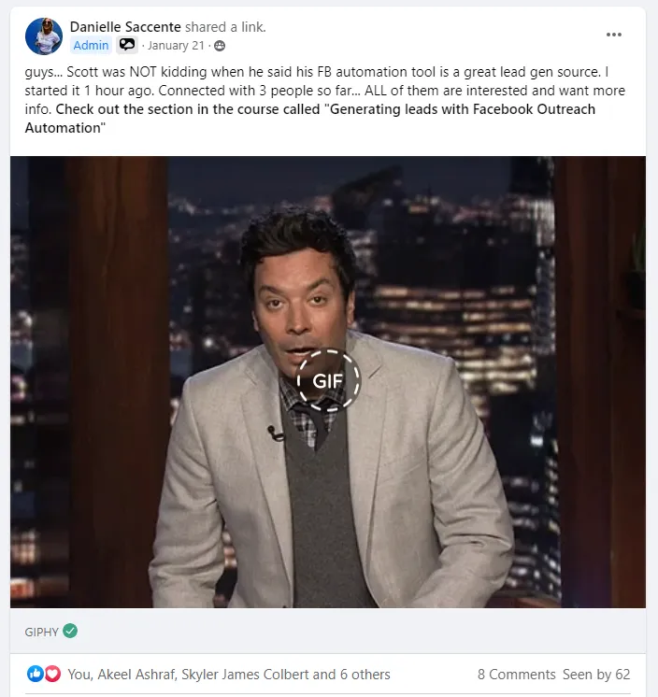
Task: Click the post text about FB automation tool
Action: click(x=325, y=100)
